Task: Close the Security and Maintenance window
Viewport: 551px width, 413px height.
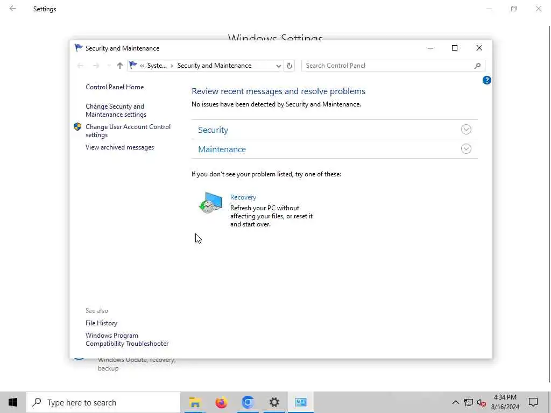Action: [479, 48]
